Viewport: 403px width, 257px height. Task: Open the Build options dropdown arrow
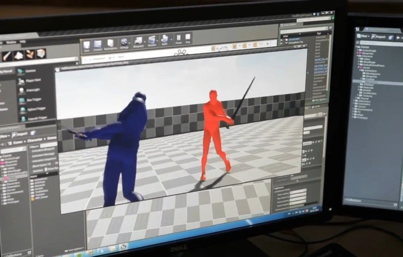pyautogui.click(x=172, y=40)
